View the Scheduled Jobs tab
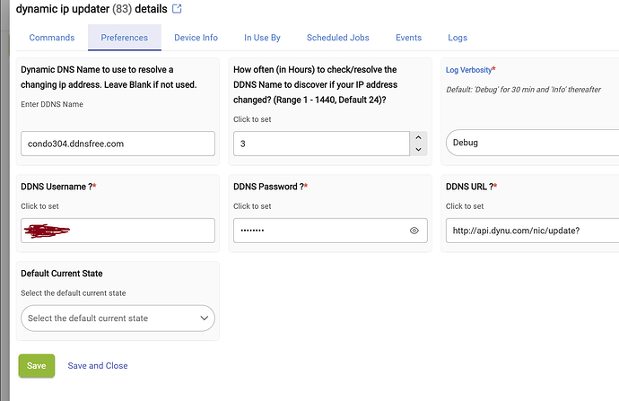Viewport: 619px width, 401px height. pos(337,38)
